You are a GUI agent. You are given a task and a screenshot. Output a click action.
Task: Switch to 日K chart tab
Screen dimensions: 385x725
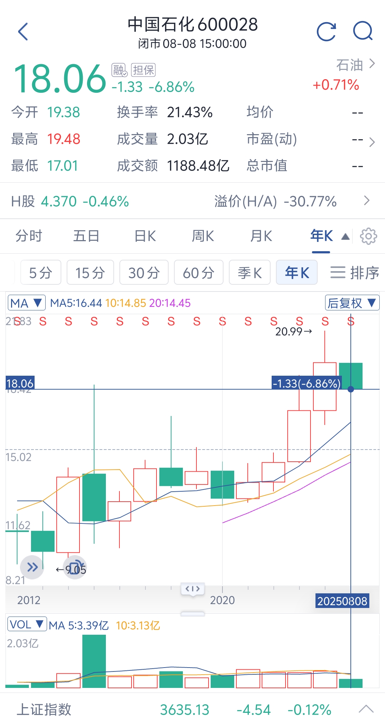click(x=145, y=236)
